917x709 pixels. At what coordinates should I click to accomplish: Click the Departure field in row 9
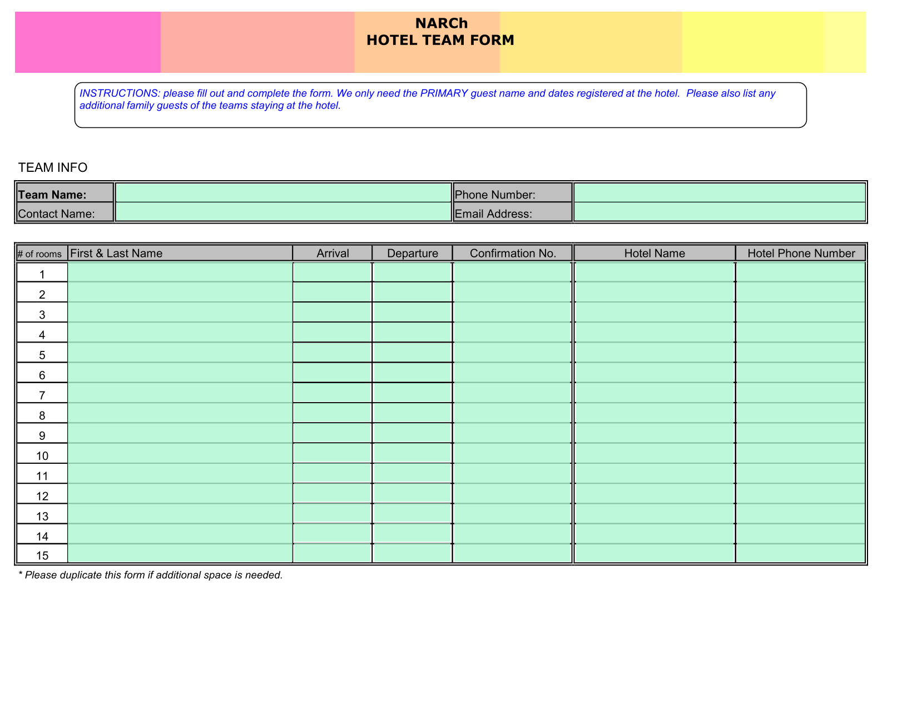click(412, 433)
